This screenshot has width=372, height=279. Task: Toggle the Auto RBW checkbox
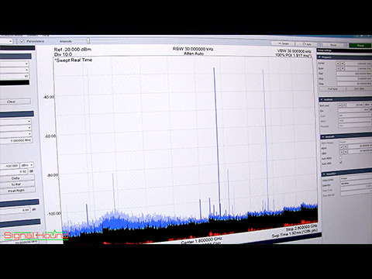[x=340, y=157]
